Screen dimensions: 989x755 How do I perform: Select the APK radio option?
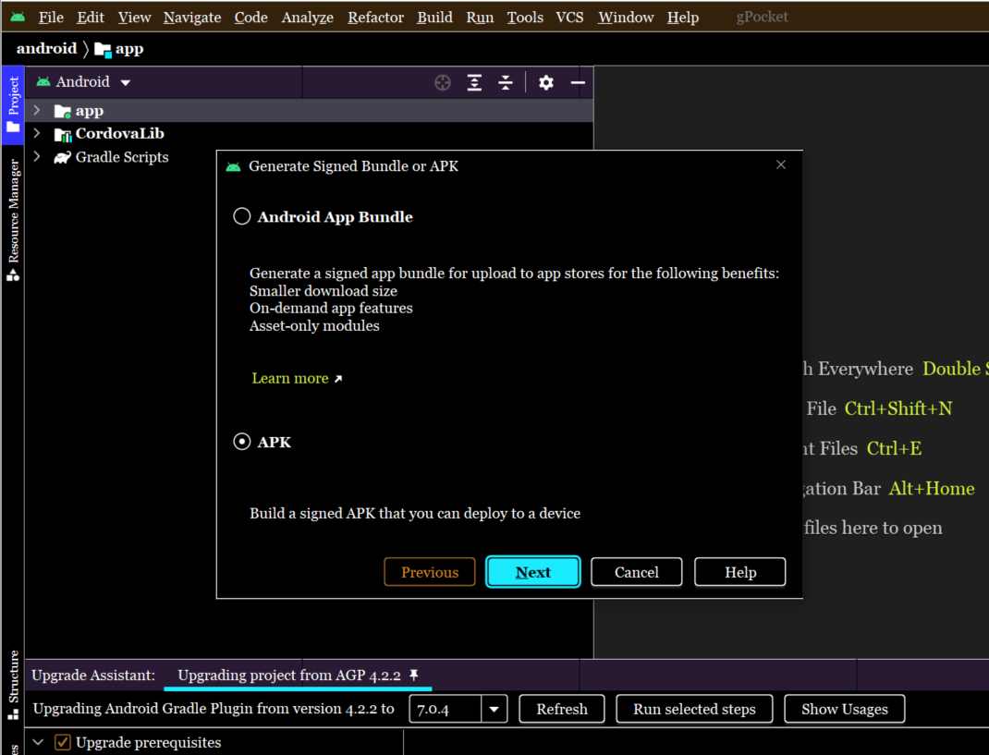[x=241, y=442]
